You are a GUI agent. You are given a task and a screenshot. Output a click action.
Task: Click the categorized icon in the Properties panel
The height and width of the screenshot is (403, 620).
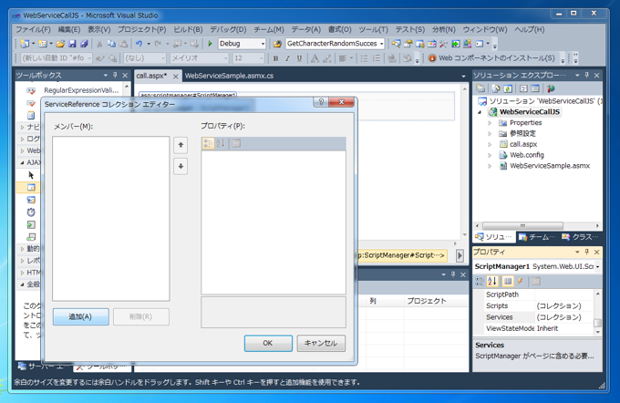480,281
